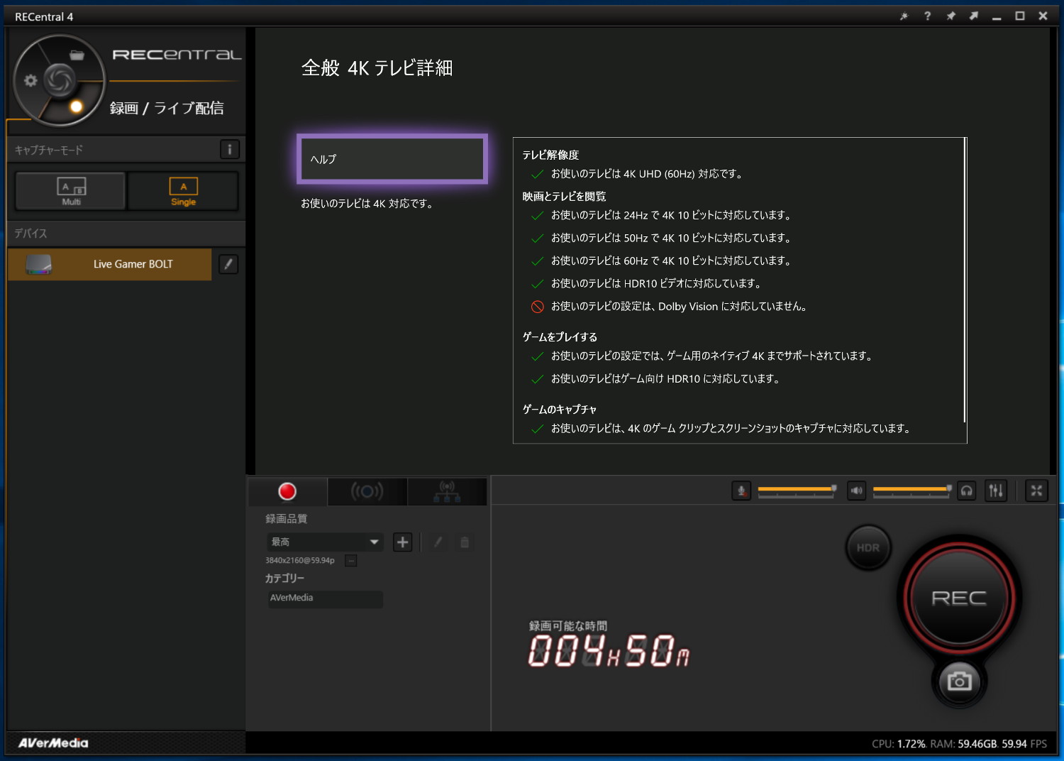Start recording with the REC button
Screen dimensions: 1064x761
(959, 598)
